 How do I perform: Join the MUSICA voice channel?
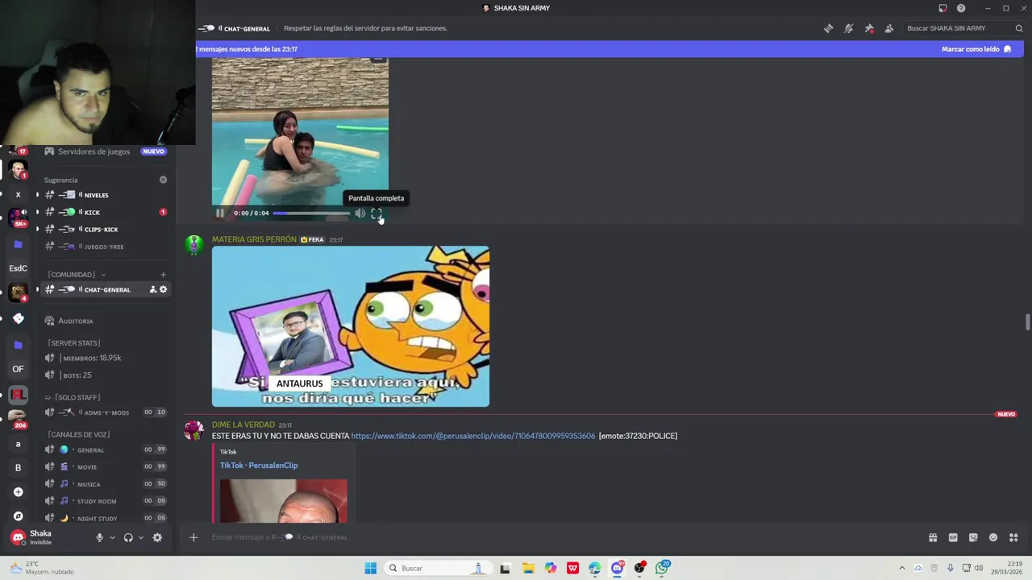tap(105, 484)
